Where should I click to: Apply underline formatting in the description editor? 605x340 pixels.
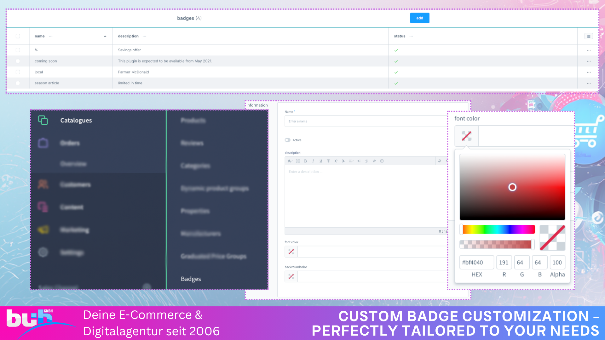point(320,161)
